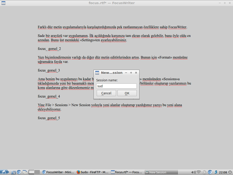Click the word «Sessions»a in document
The height and width of the screenshot is (175, 233).
(x=171, y=79)
